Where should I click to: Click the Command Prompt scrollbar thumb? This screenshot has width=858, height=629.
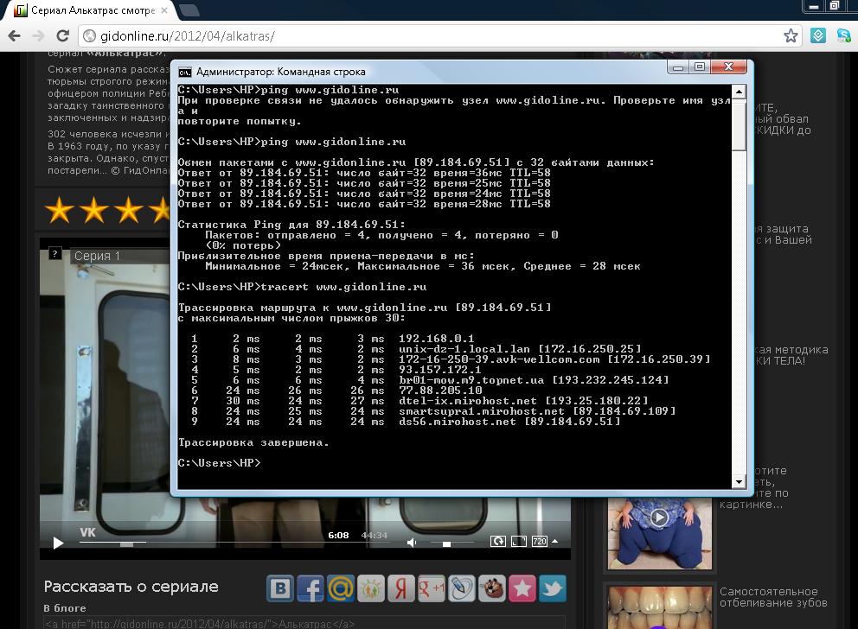(739, 125)
